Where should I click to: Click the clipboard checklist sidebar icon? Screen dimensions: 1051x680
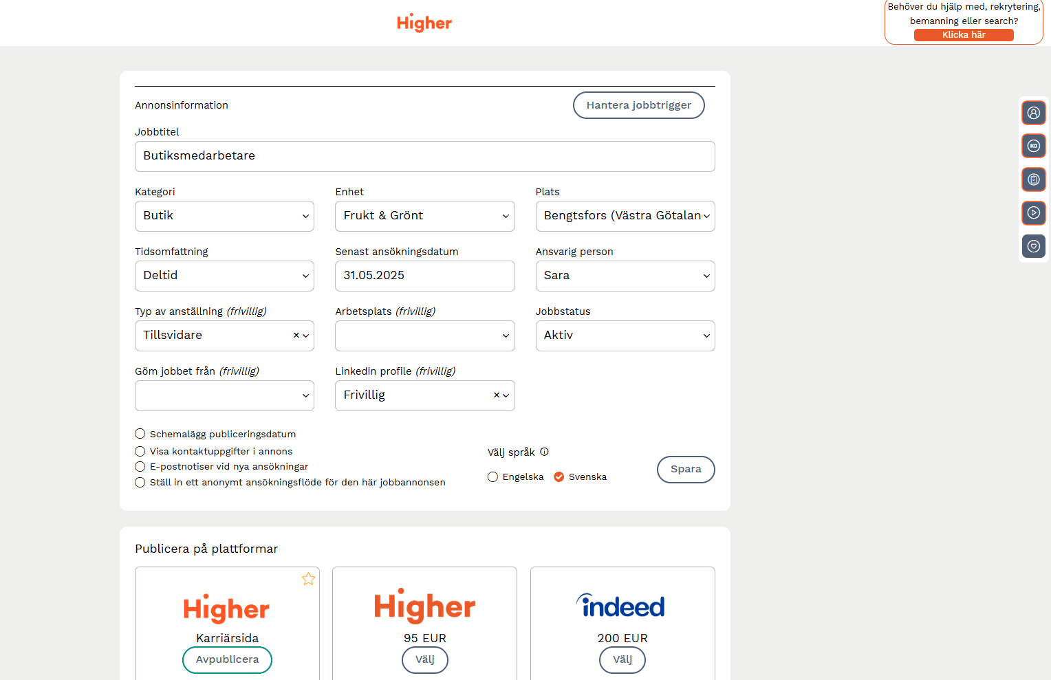point(1033,179)
